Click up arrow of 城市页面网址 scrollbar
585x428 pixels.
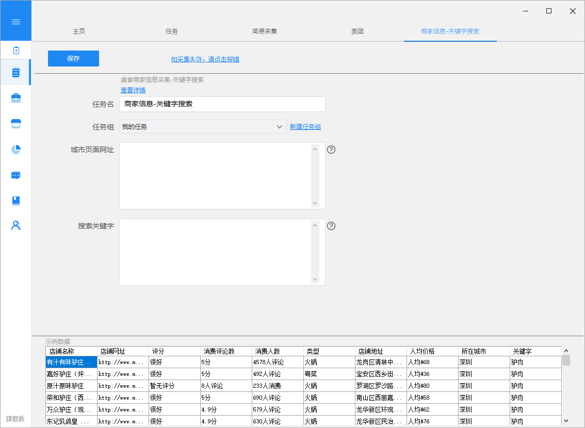coord(315,149)
